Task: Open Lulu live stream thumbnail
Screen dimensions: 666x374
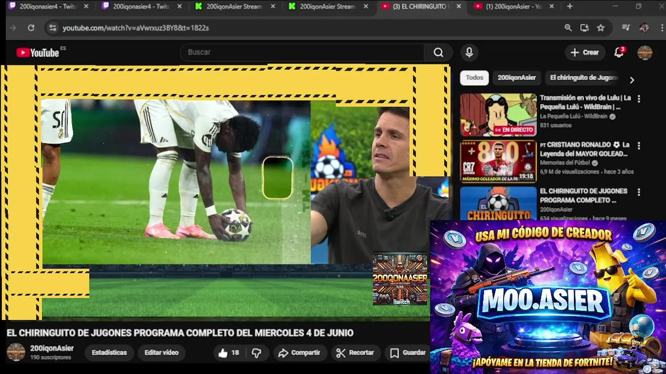Action: click(498, 115)
